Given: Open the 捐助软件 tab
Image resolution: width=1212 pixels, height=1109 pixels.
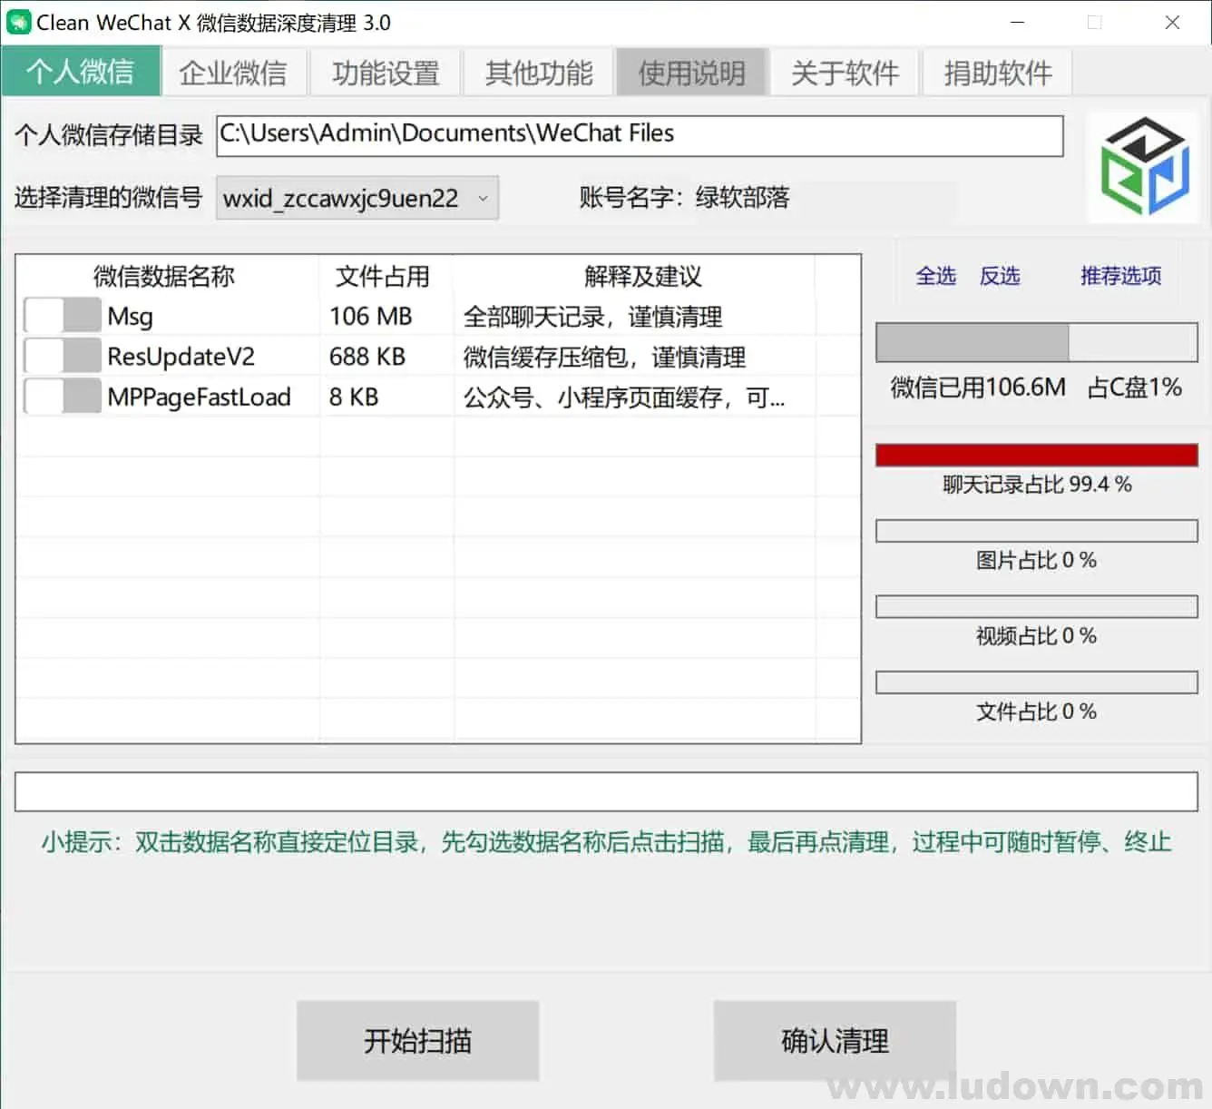Looking at the screenshot, I should tap(997, 73).
